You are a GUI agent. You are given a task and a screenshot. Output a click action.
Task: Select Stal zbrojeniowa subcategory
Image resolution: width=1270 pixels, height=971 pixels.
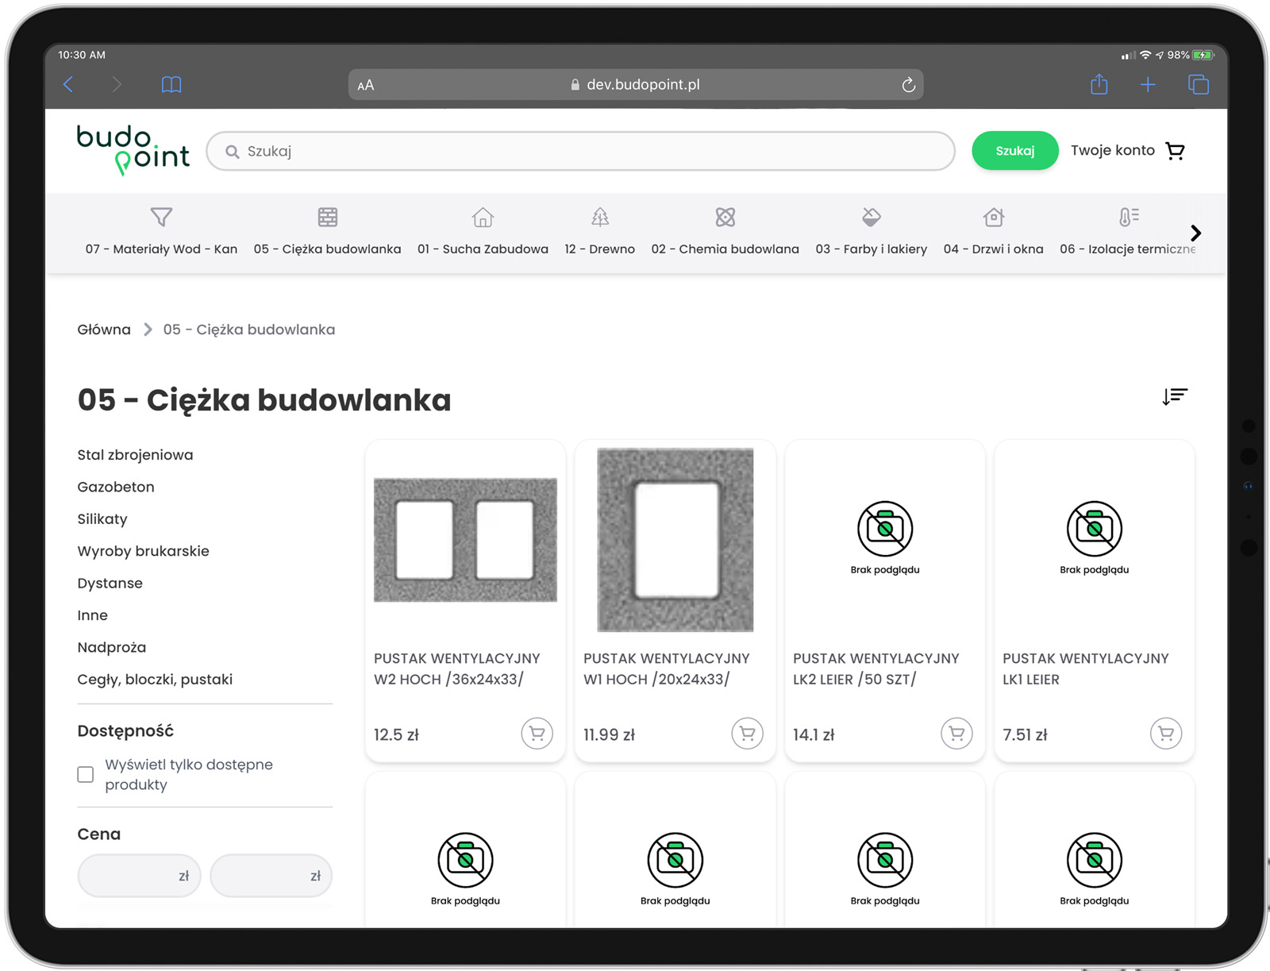[x=135, y=455]
